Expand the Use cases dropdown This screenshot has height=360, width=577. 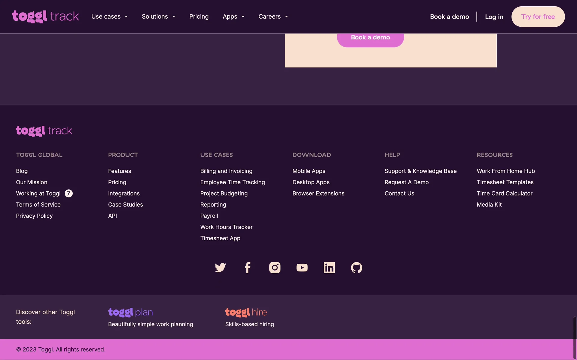pyautogui.click(x=109, y=16)
